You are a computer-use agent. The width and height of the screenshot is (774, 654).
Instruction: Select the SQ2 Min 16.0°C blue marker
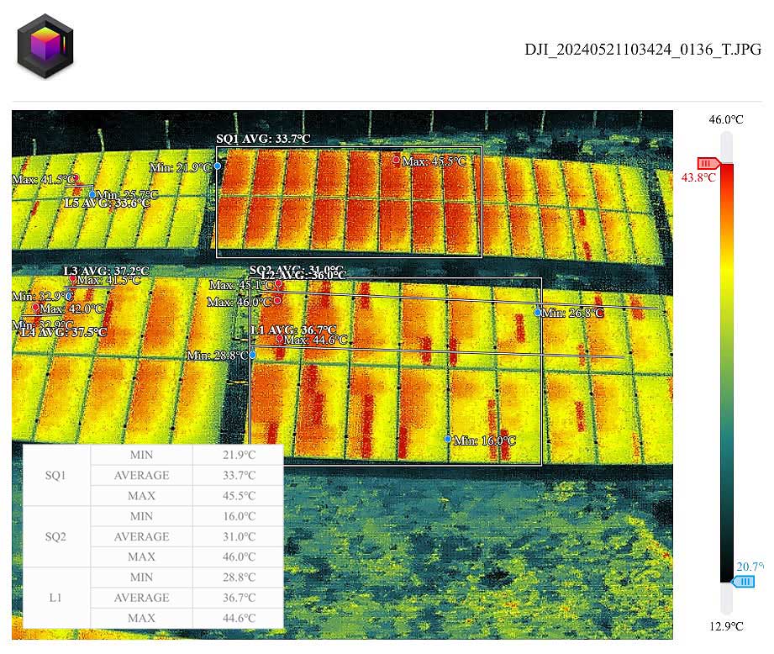point(447,440)
